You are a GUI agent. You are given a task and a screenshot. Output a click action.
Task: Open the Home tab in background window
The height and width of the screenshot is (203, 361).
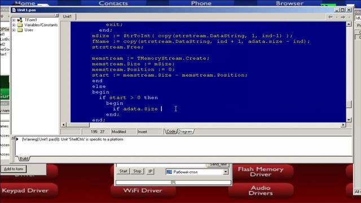tap(25, 3)
